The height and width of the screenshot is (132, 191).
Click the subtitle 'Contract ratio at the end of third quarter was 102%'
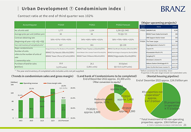click(55, 16)
